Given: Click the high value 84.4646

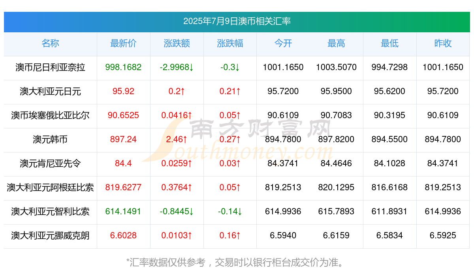Looking at the screenshot, I should [x=336, y=164].
